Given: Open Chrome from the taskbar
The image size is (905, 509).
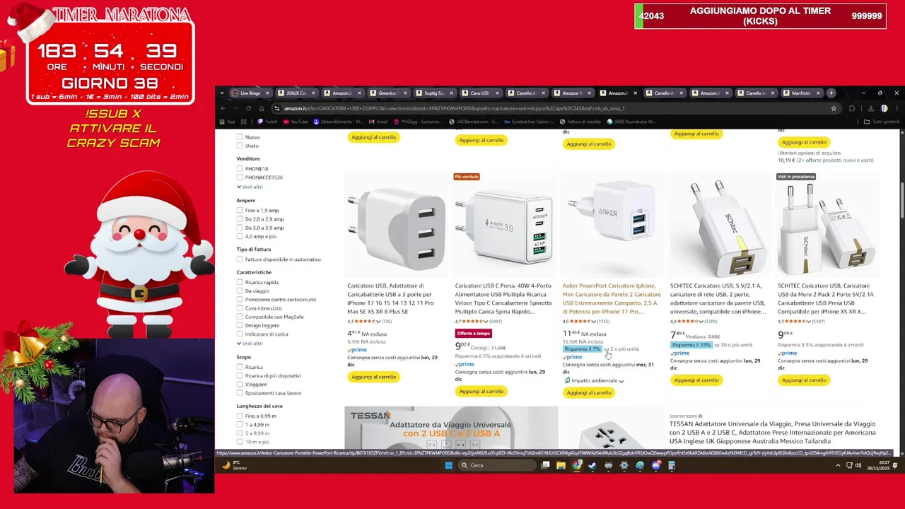Looking at the screenshot, I should click(x=577, y=465).
